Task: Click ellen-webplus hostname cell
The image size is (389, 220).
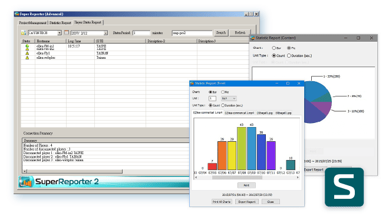Action: click(46, 58)
